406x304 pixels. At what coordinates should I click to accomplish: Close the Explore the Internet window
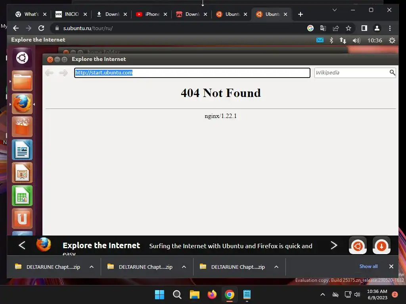50,59
